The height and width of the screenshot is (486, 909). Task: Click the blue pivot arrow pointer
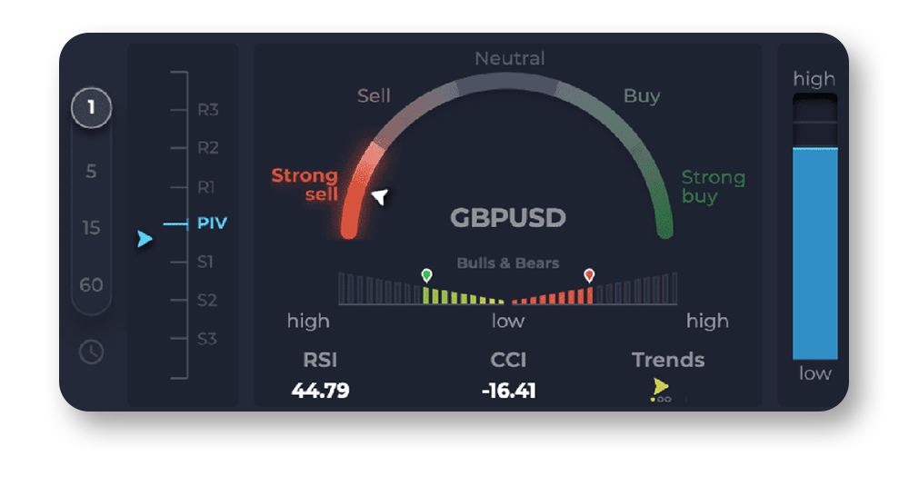[x=145, y=239]
